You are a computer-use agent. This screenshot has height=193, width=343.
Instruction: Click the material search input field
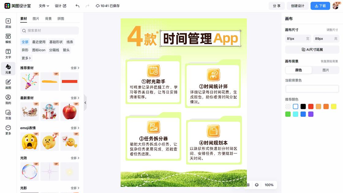tap(49, 31)
